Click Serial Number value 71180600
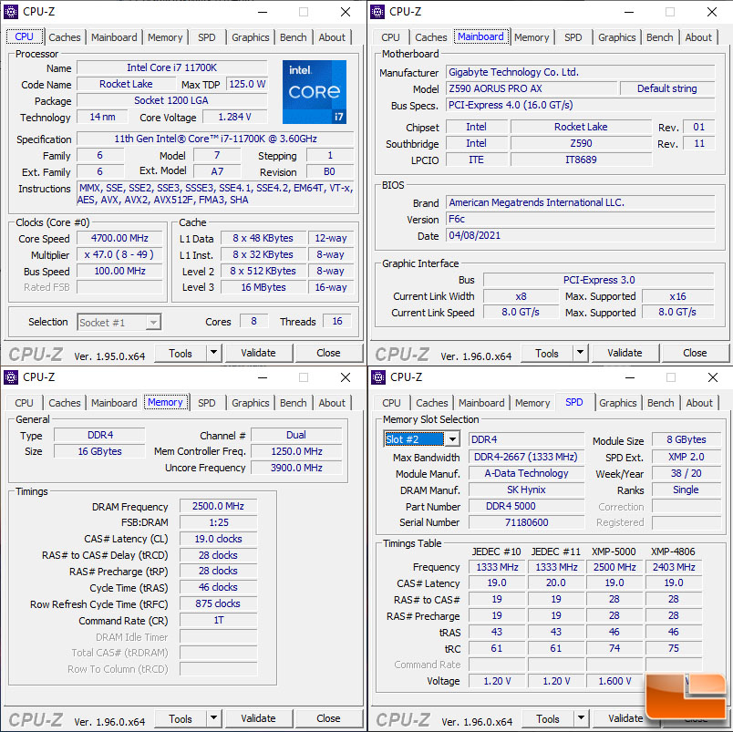Screen dimensions: 733x732 [526, 522]
